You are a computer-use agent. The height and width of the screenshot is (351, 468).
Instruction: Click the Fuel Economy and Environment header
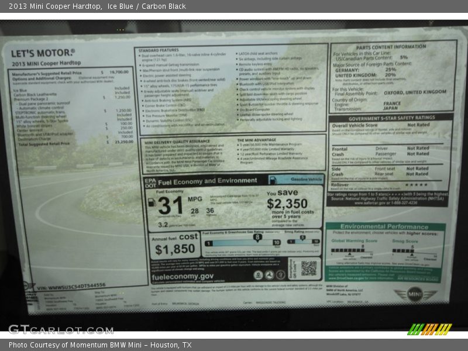pyautogui.click(x=208, y=181)
